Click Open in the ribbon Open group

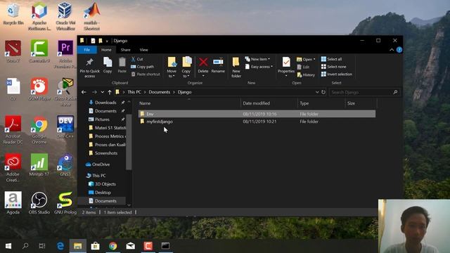point(306,59)
